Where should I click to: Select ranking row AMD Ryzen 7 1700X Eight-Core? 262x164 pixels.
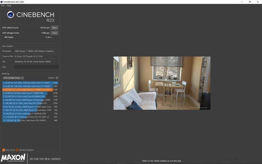(x=30, y=107)
